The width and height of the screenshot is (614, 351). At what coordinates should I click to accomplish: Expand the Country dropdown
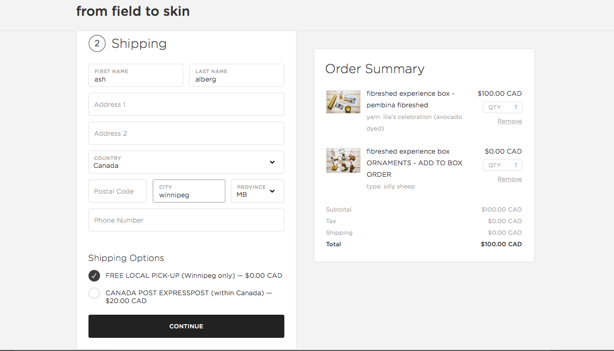(186, 162)
